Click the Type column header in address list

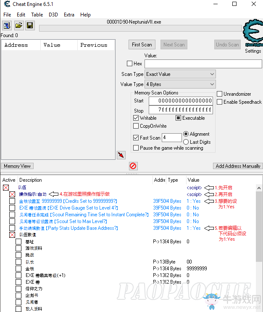(176, 180)
